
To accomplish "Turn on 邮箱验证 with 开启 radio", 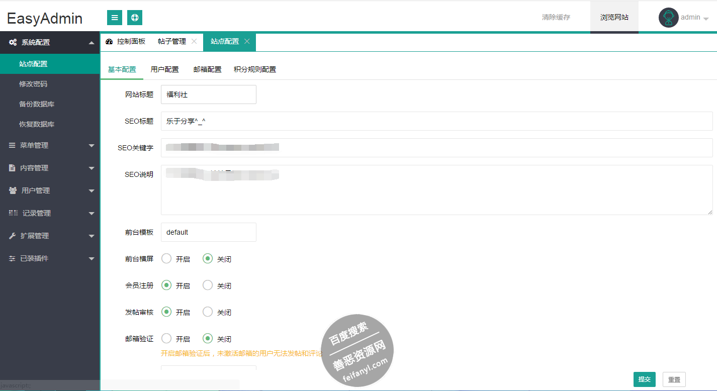I will coord(166,339).
